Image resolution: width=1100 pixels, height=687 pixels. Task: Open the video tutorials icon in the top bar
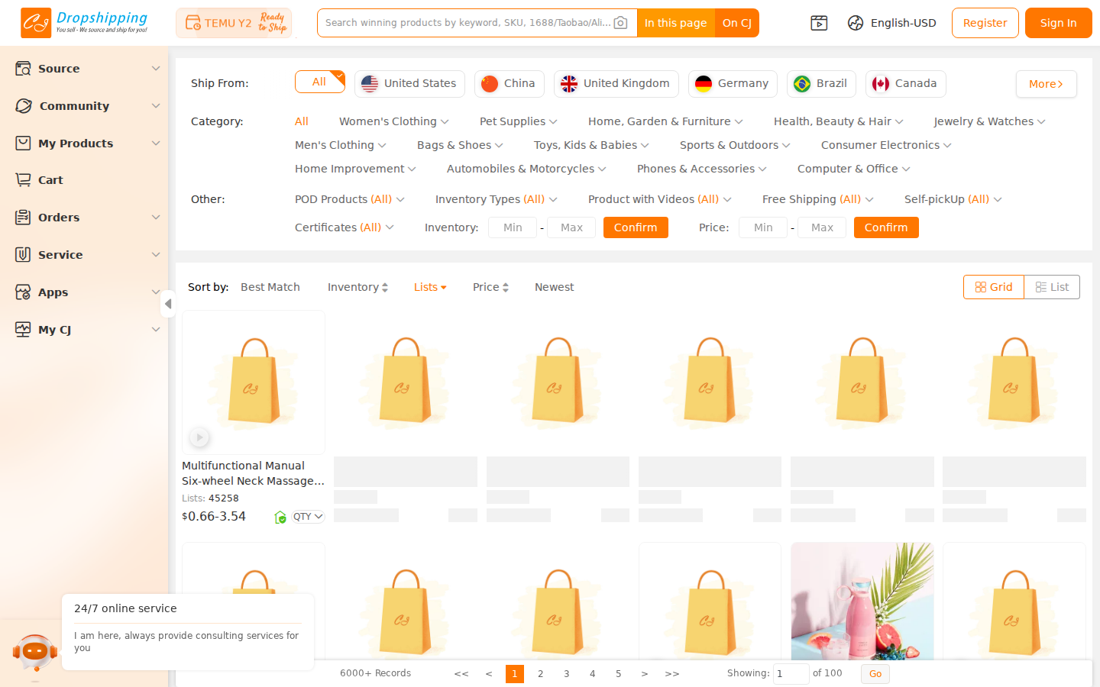click(x=818, y=23)
